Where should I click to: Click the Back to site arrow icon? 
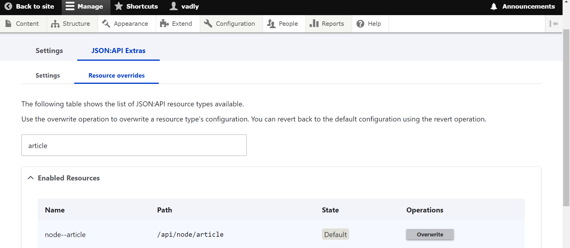point(8,7)
